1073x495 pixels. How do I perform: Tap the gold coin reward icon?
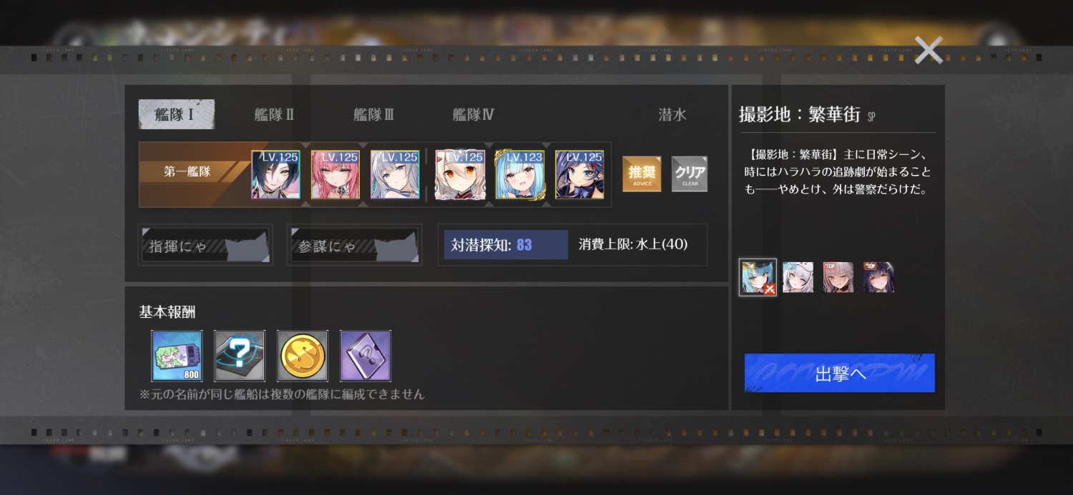303,356
